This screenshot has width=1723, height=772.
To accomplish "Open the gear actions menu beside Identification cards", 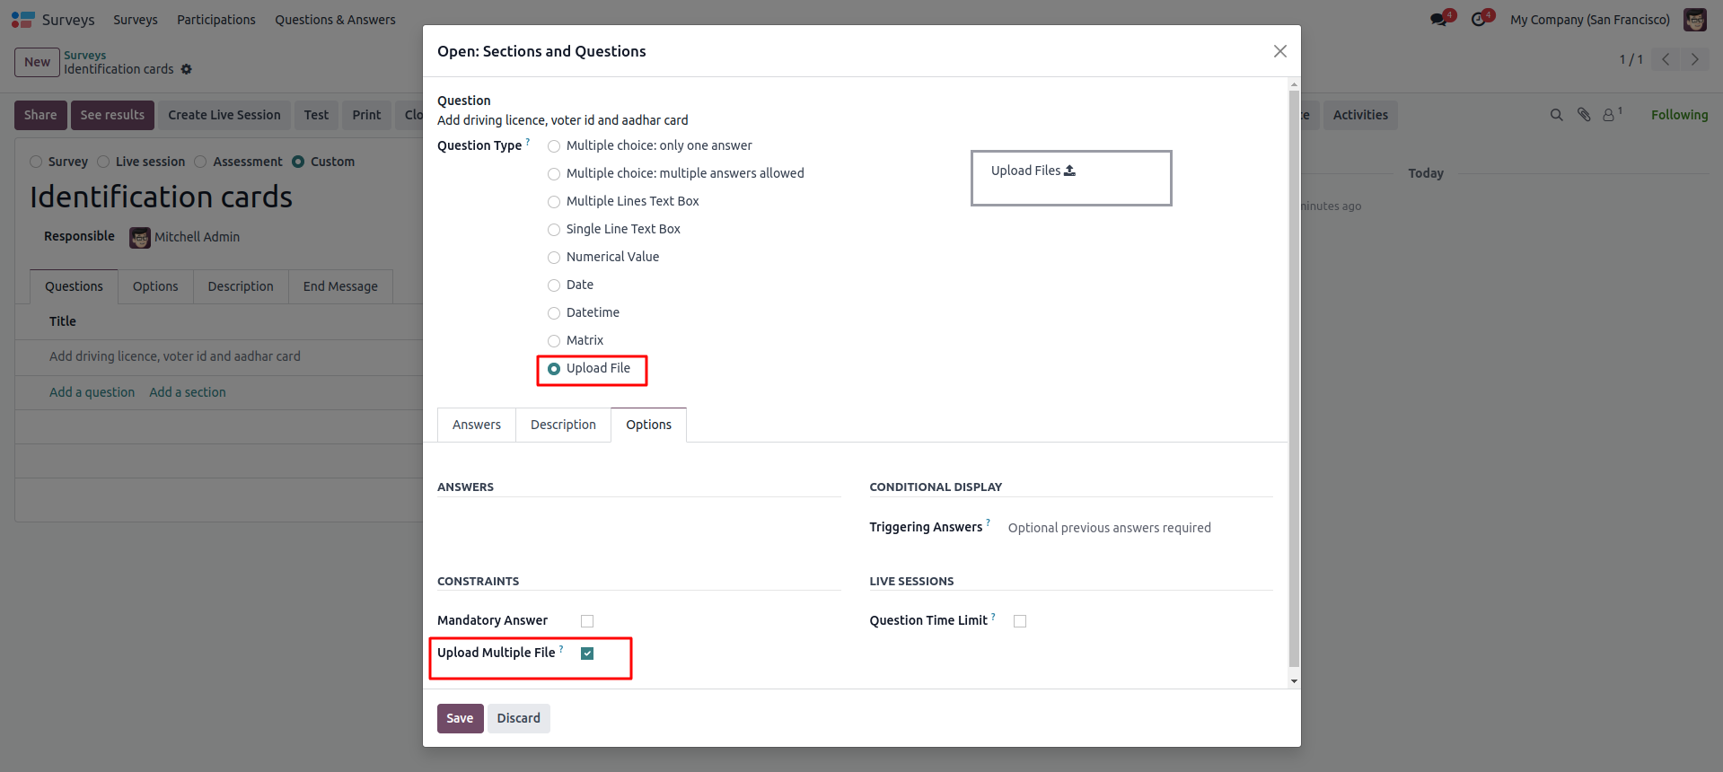I will [x=187, y=69].
